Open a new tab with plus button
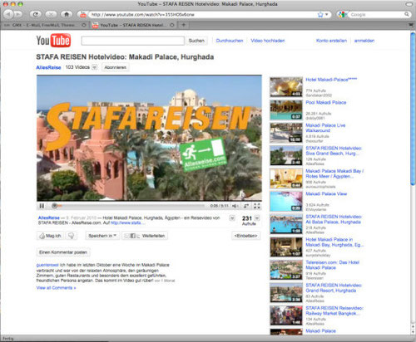The image size is (416, 342). [x=183, y=25]
